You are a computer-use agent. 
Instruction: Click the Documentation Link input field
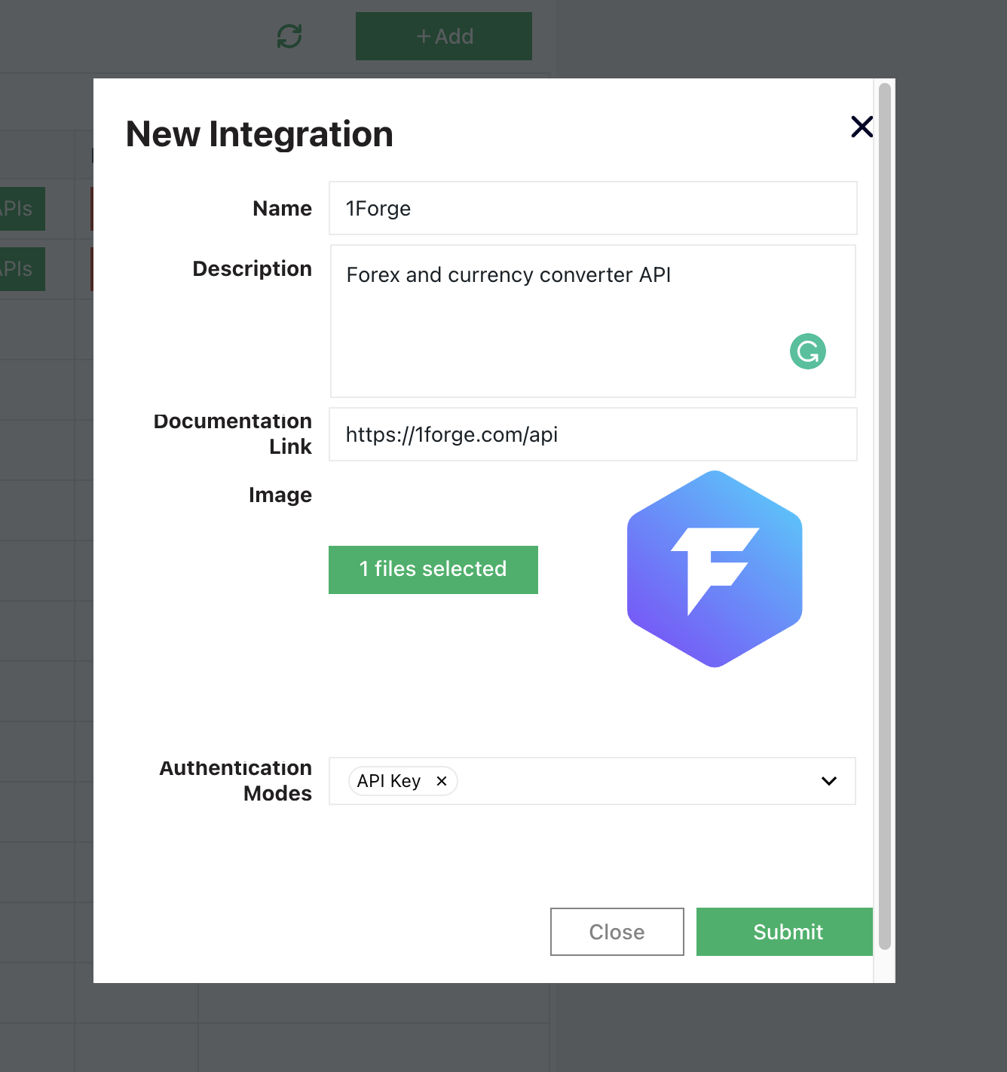[592, 434]
